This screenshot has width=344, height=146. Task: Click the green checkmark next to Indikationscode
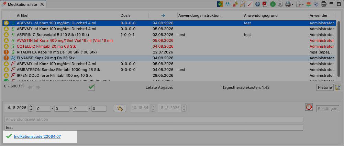pos(9,136)
